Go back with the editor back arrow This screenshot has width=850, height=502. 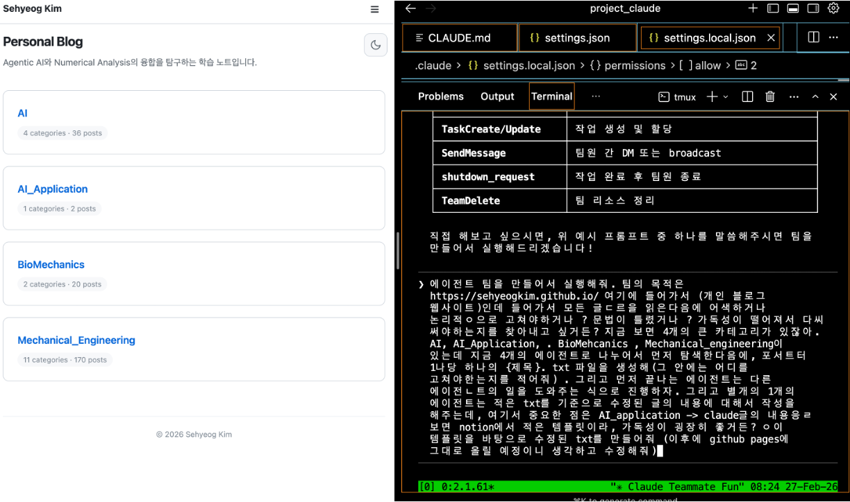410,8
